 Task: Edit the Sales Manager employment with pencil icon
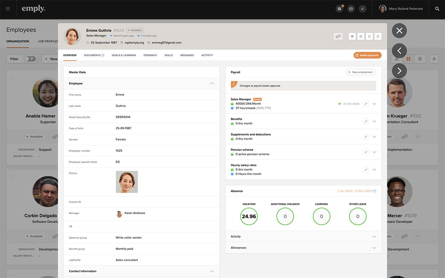pyautogui.click(x=366, y=104)
